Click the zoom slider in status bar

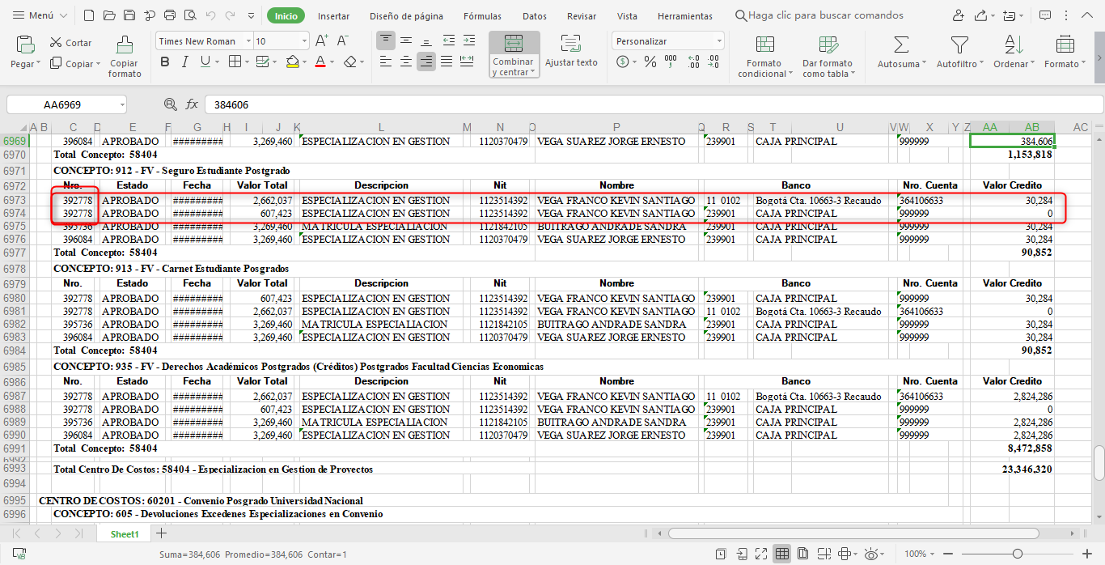tap(1017, 554)
